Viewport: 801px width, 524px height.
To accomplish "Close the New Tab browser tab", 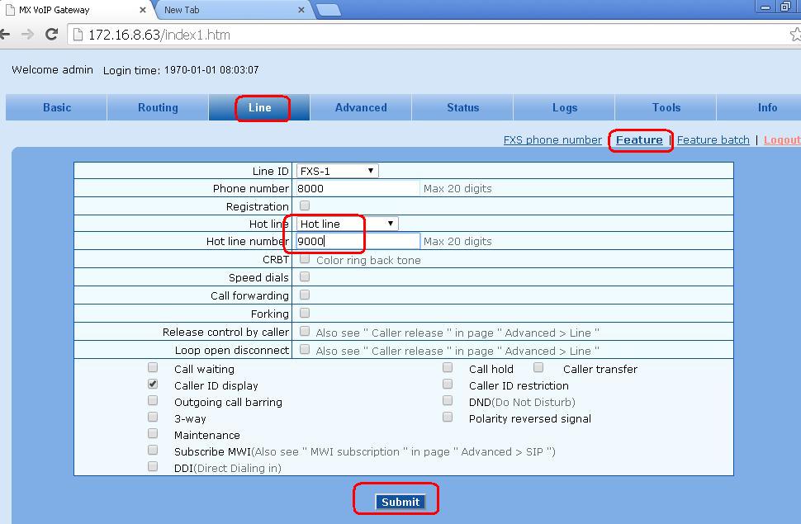I will click(301, 10).
